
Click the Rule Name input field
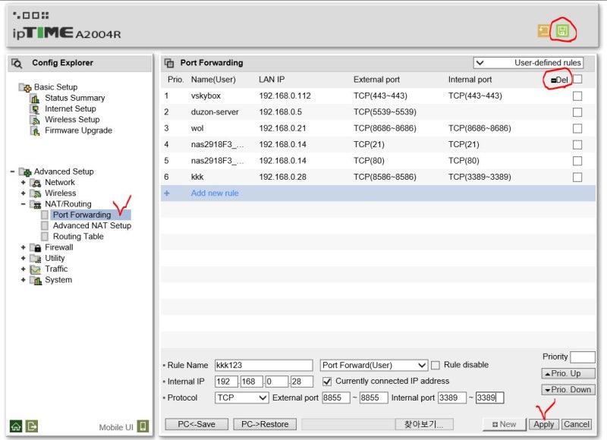[x=263, y=366]
